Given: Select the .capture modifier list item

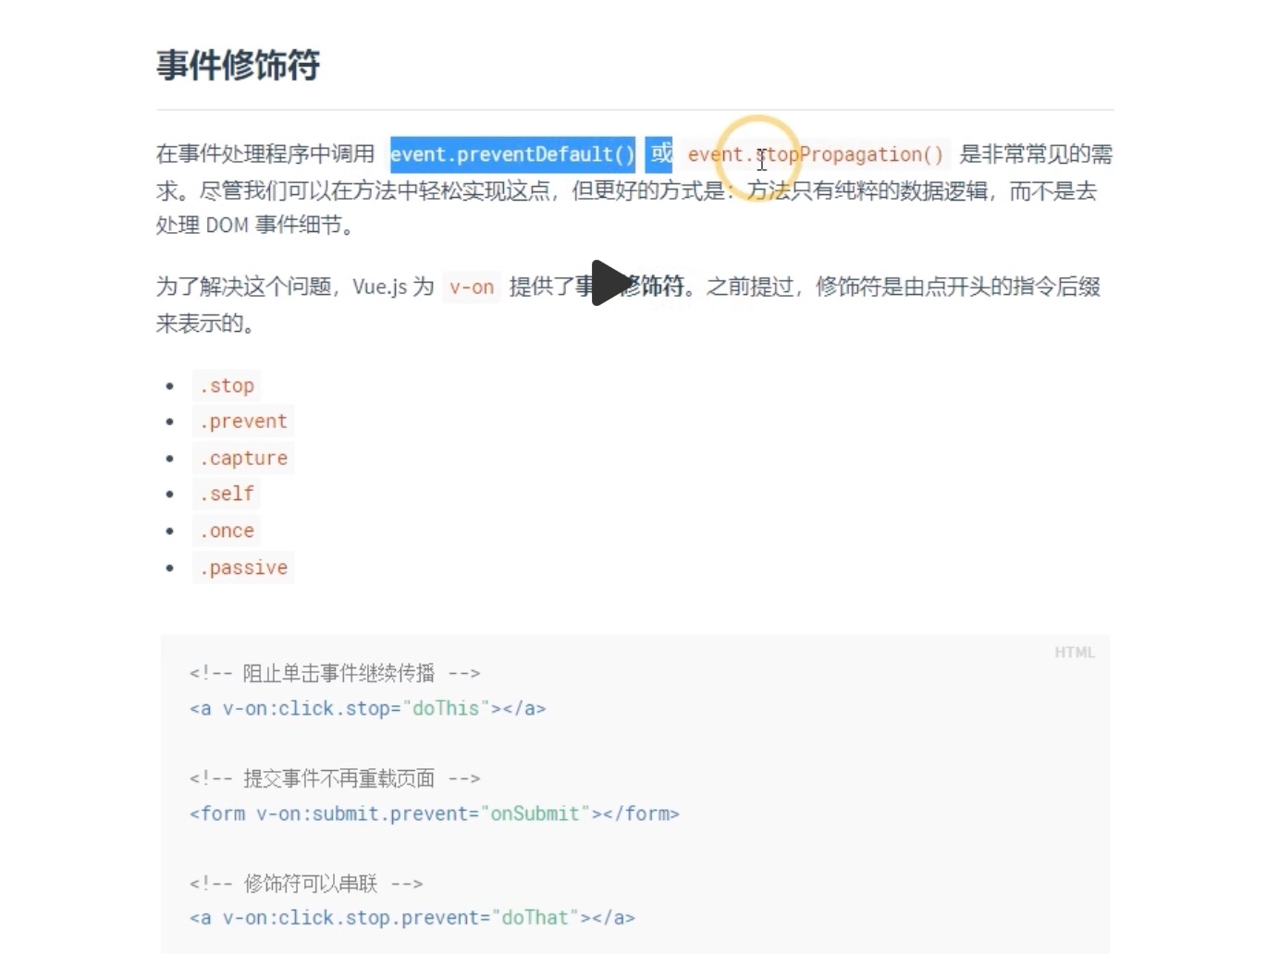Looking at the screenshot, I should (244, 459).
